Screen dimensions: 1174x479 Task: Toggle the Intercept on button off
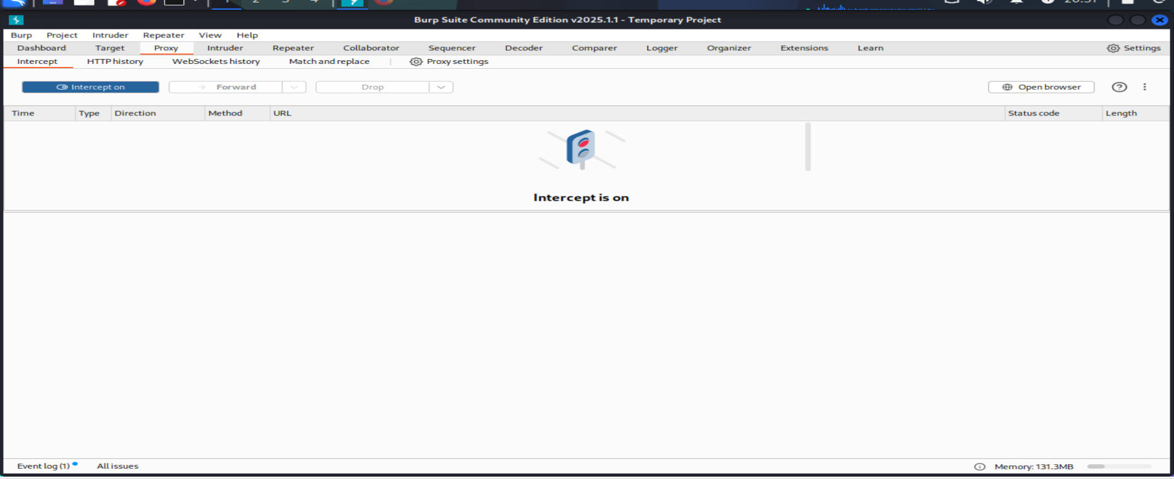click(90, 87)
